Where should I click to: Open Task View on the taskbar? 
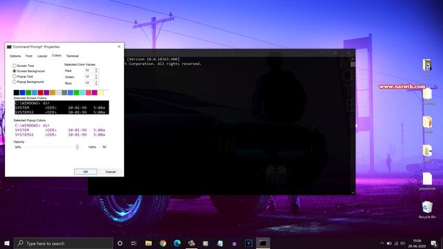tap(134, 243)
